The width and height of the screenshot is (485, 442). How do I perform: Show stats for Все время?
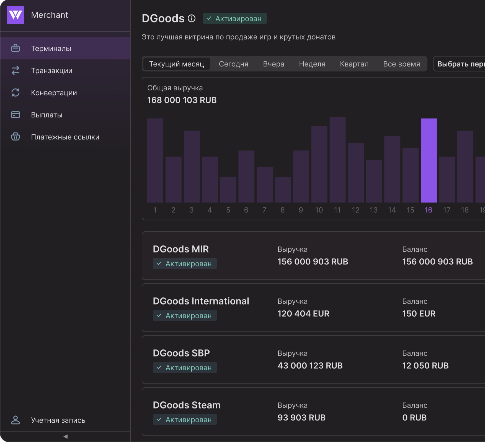pyautogui.click(x=401, y=64)
